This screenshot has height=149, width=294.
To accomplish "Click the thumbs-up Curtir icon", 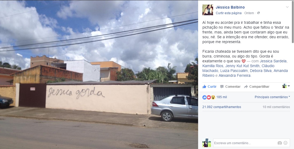I will [x=204, y=86].
